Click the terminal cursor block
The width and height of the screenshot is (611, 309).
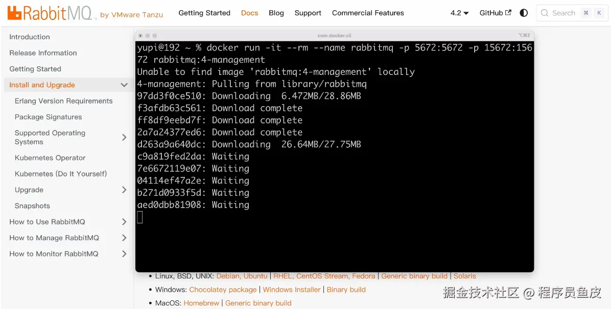tap(140, 217)
